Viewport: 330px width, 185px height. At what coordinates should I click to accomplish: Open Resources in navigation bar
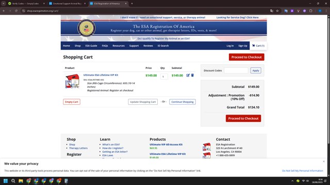click(119, 46)
